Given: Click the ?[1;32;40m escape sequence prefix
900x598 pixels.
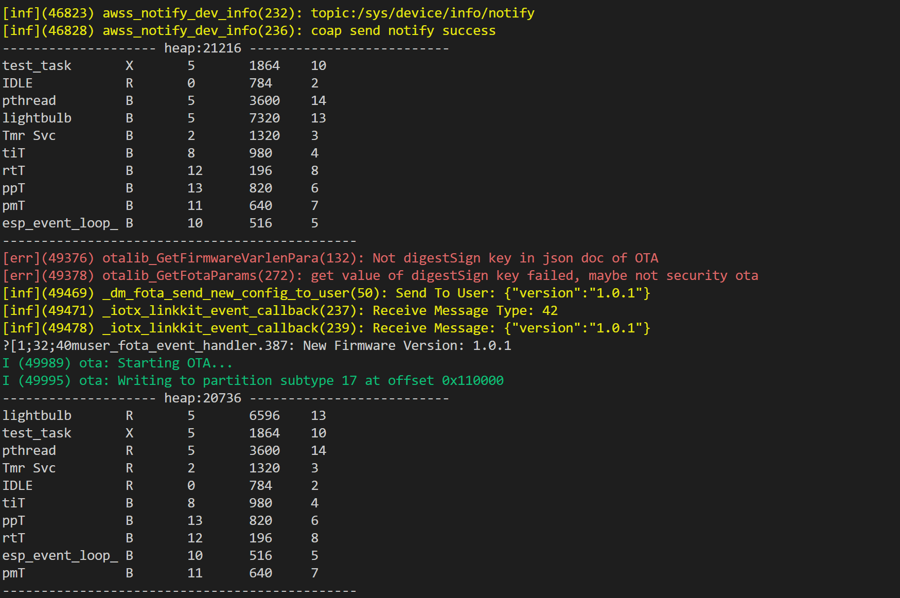Looking at the screenshot, I should pos(41,346).
